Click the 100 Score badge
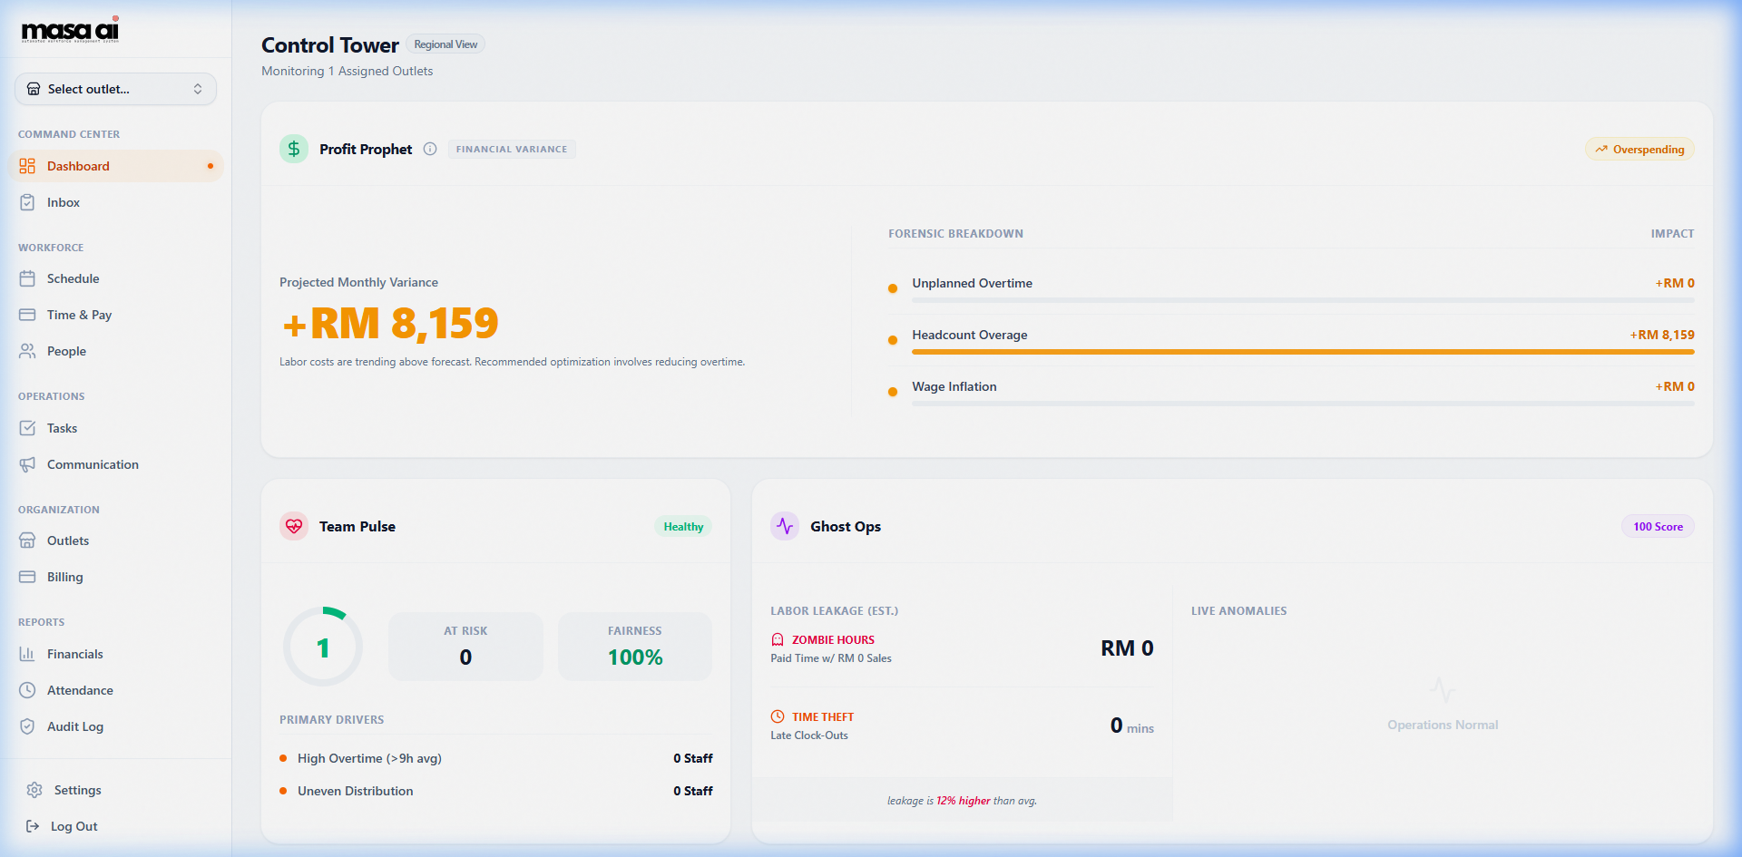1742x857 pixels. tap(1658, 527)
